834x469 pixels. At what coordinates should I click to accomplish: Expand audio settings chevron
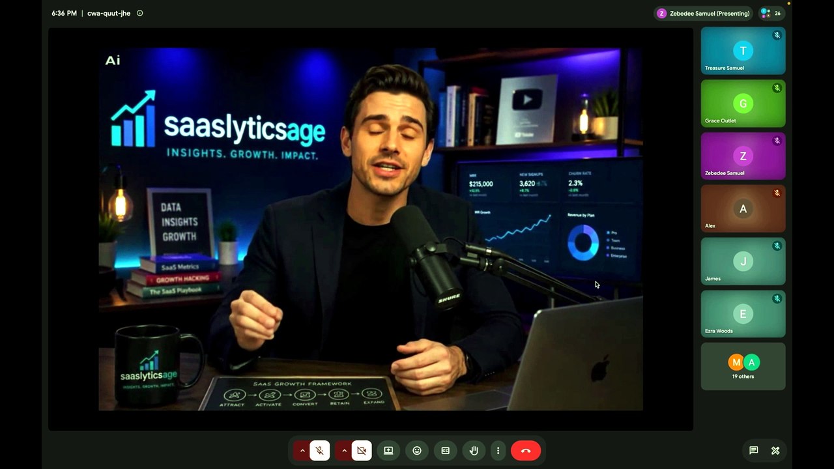(302, 450)
